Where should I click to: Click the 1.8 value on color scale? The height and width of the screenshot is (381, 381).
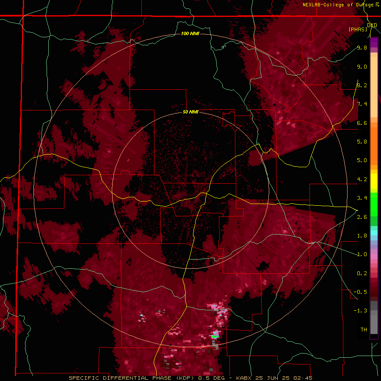point(362,236)
